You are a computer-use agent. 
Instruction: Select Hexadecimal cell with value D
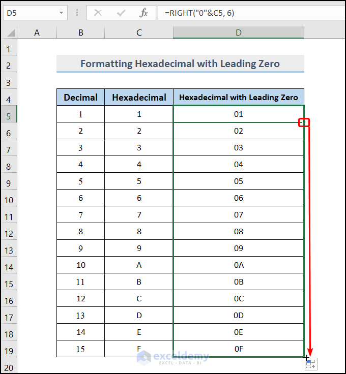[x=139, y=316]
